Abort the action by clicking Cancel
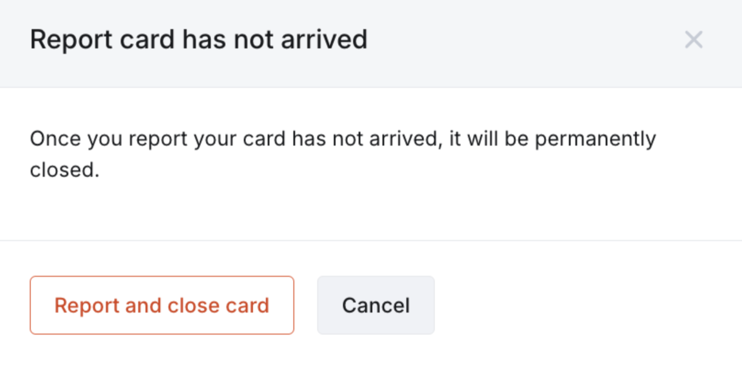Image resolution: width=742 pixels, height=366 pixels. tap(376, 305)
